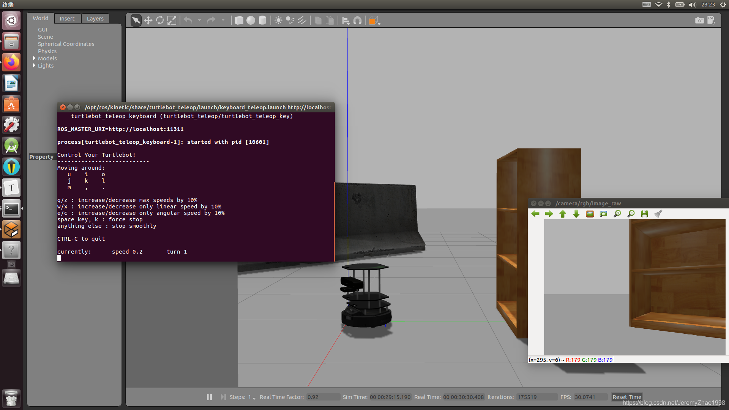The width and height of the screenshot is (729, 410).
Task: Click the camera image_raw thumbnail
Action: pyautogui.click(x=590, y=214)
